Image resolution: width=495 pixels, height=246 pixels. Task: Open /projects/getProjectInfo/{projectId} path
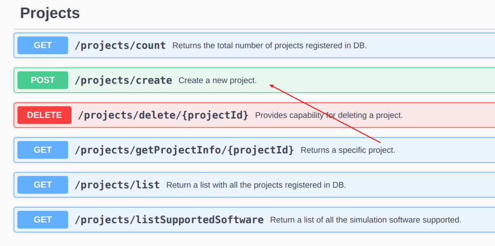tap(184, 150)
